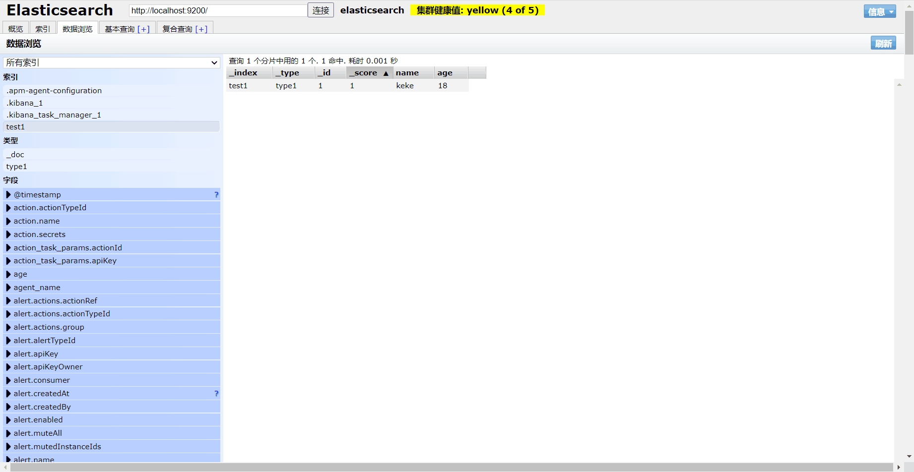The height and width of the screenshot is (472, 914).
Task: Click the horizontal scrollbar at bottom
Action: [x=452, y=468]
